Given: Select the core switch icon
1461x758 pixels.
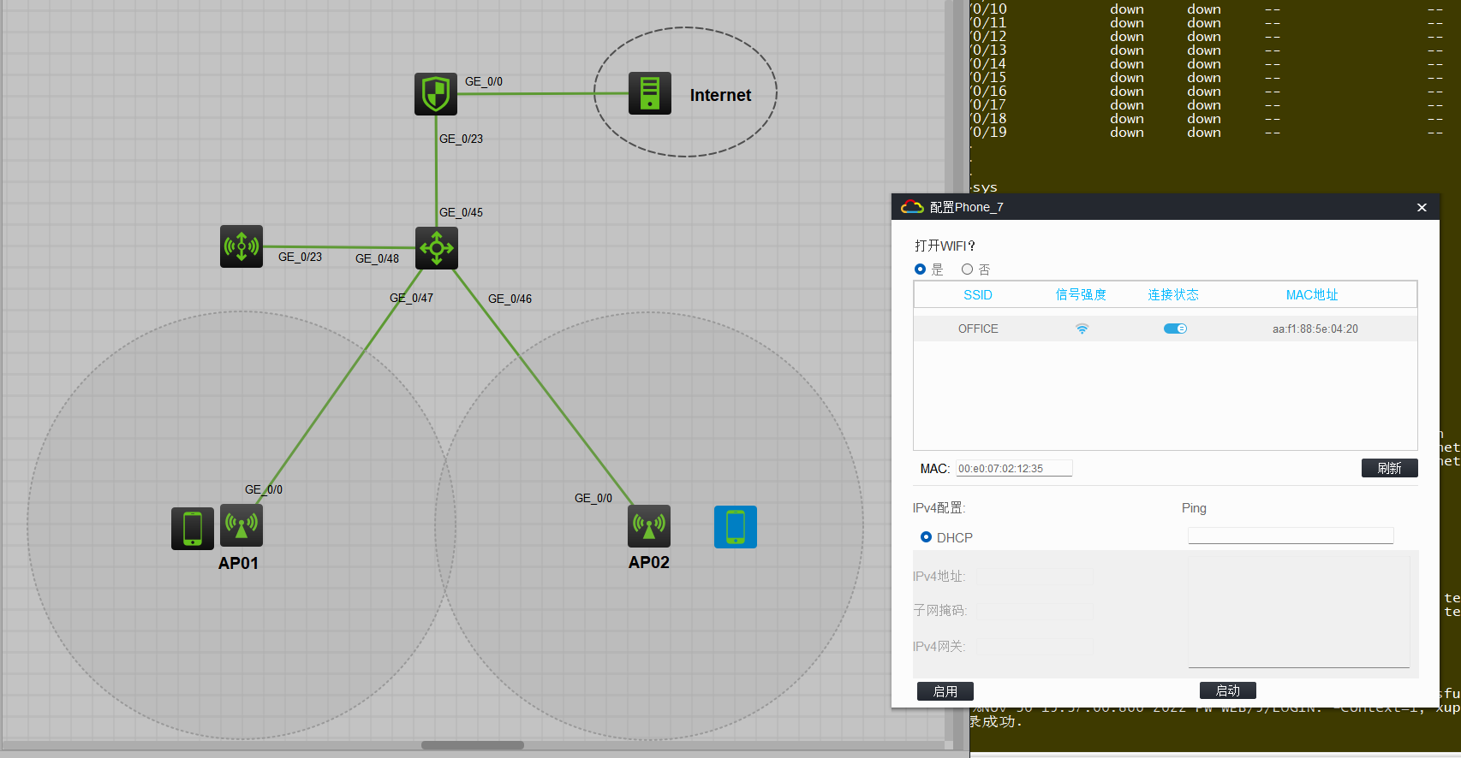Looking at the screenshot, I should [x=437, y=248].
